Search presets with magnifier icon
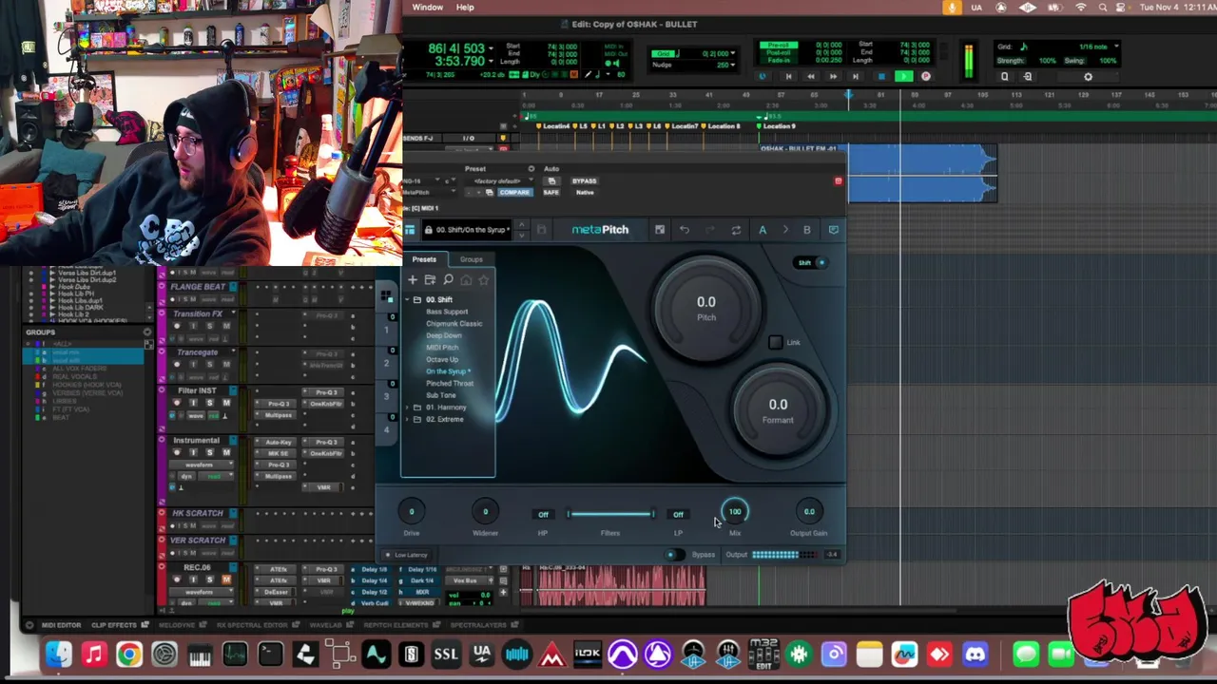1217x684 pixels. tap(448, 280)
